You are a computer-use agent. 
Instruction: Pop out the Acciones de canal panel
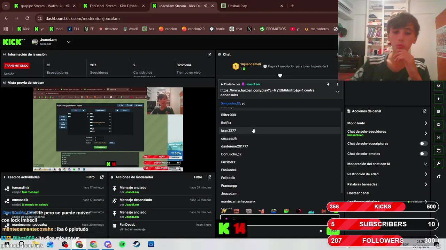(424, 111)
